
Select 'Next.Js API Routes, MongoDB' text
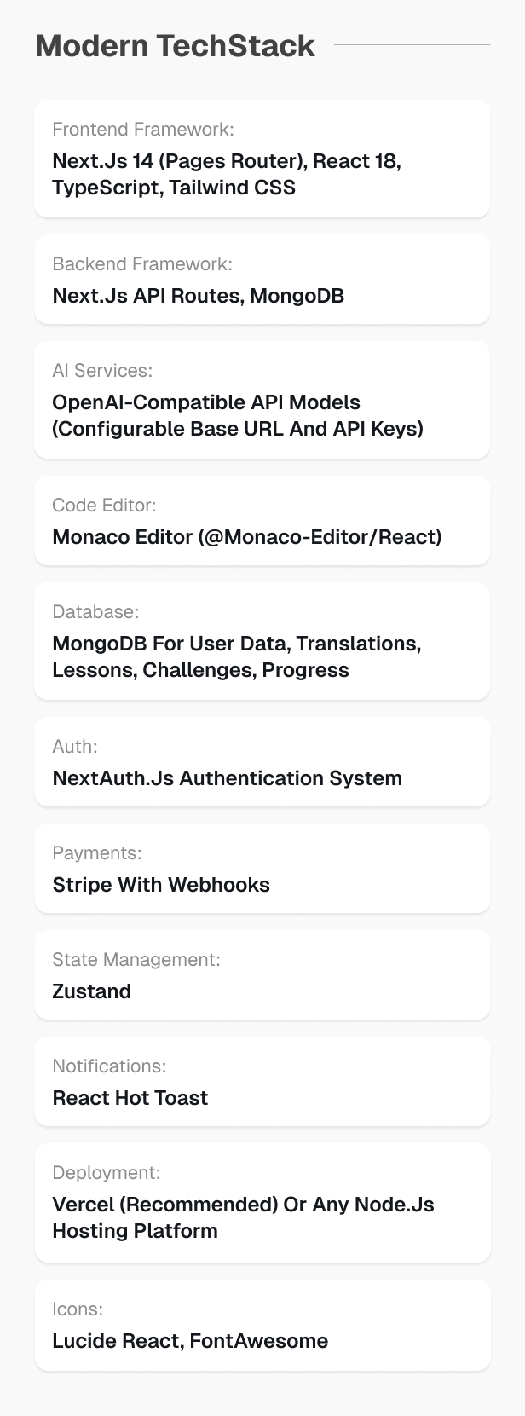(199, 296)
